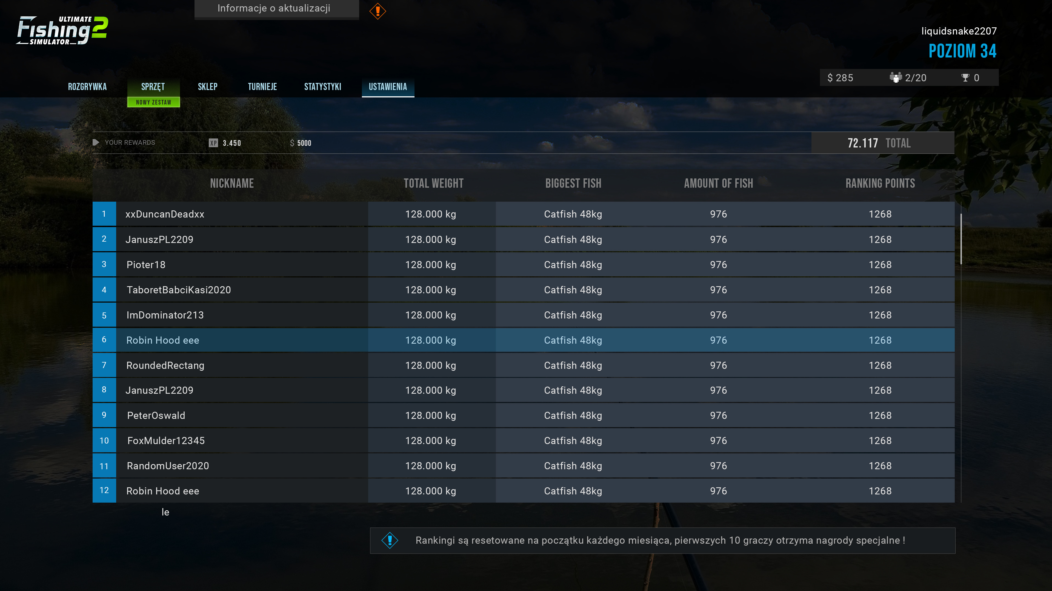Viewport: 1052px width, 591px height.
Task: Click the $ 285 money indicator
Action: (840, 77)
